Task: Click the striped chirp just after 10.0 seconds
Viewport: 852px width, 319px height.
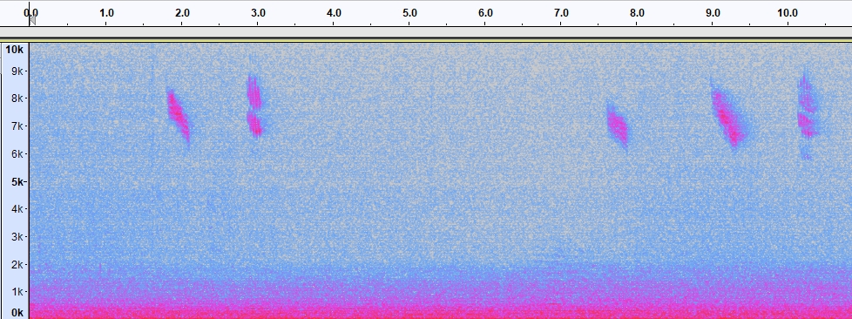Action: coord(807,115)
